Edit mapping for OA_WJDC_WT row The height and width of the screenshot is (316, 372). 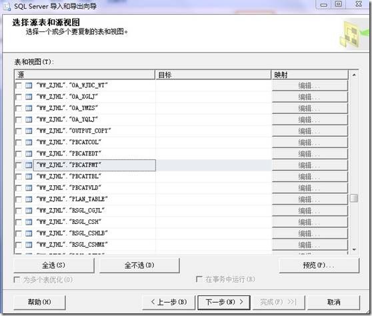(310, 85)
